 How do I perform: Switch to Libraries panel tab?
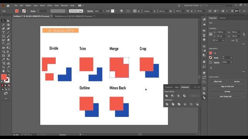pyautogui.click(x=222, y=18)
